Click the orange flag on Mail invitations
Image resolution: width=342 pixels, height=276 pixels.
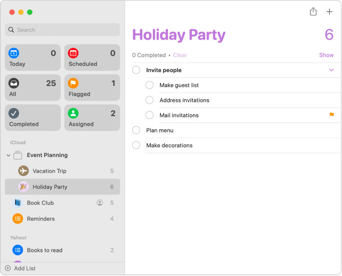(x=332, y=115)
